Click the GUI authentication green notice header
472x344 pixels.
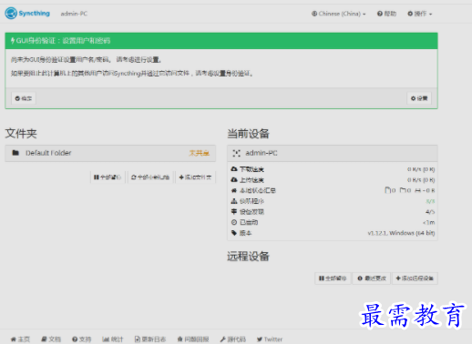pyautogui.click(x=221, y=41)
